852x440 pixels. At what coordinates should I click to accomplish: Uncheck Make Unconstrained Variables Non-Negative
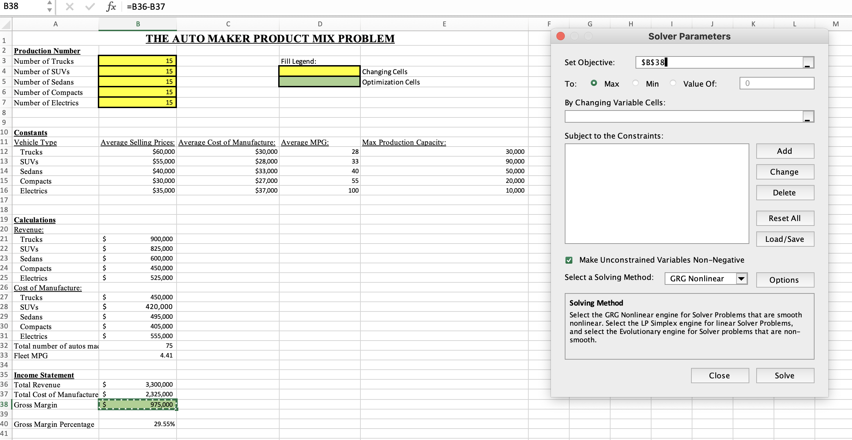tap(569, 260)
